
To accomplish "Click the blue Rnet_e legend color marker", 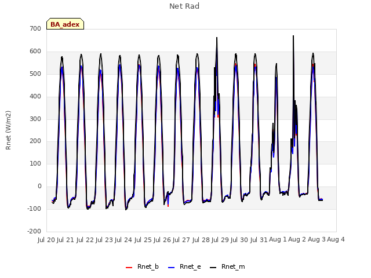I will coord(172,268).
